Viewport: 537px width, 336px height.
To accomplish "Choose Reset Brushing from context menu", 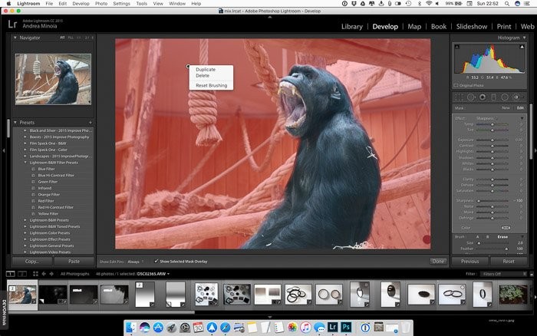I will [211, 85].
